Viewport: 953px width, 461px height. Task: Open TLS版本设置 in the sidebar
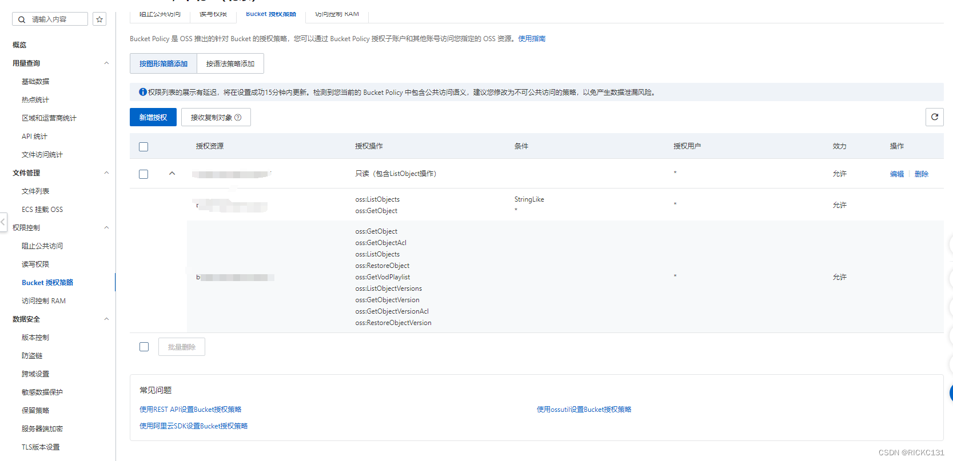point(41,447)
